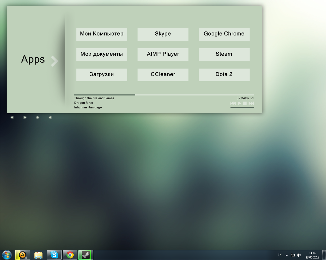Show hidden tray icons arrow
Screen dimensions: 326x260
click(x=287, y=255)
